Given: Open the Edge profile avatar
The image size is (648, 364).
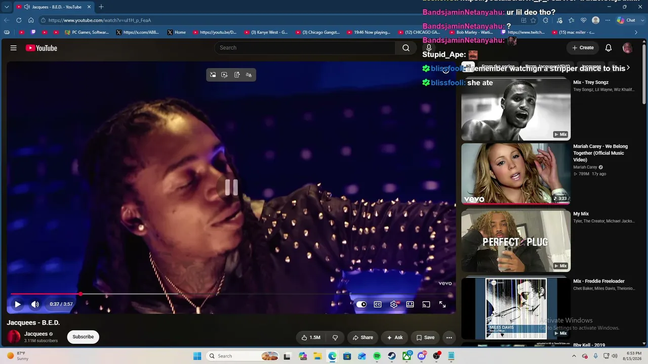Looking at the screenshot, I should [596, 20].
